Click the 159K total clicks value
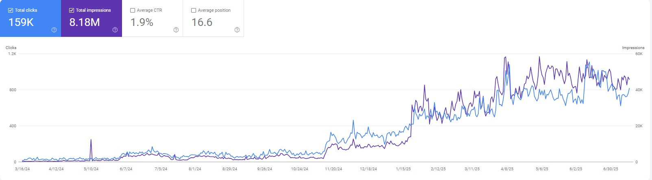The height and width of the screenshot is (180, 652). click(x=21, y=22)
